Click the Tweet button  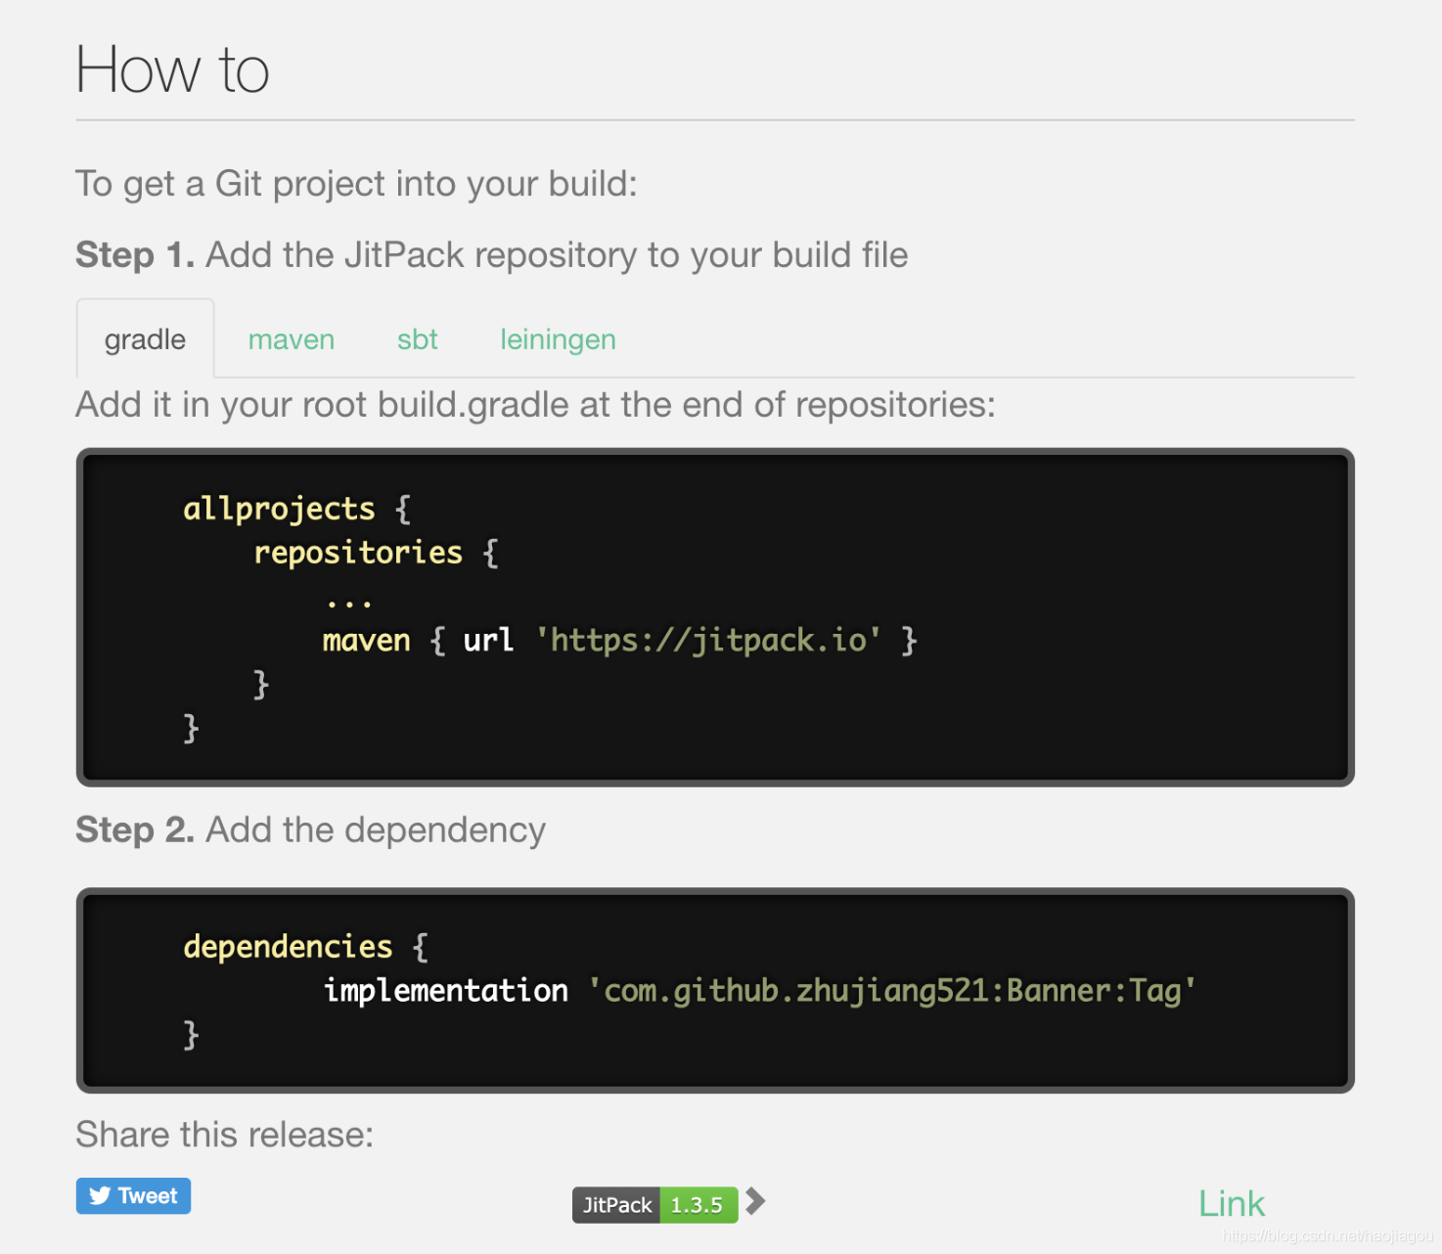[133, 1195]
